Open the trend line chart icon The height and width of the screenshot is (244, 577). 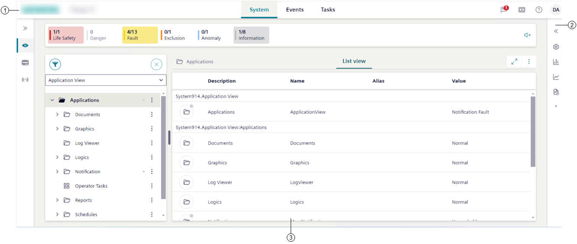(x=556, y=77)
